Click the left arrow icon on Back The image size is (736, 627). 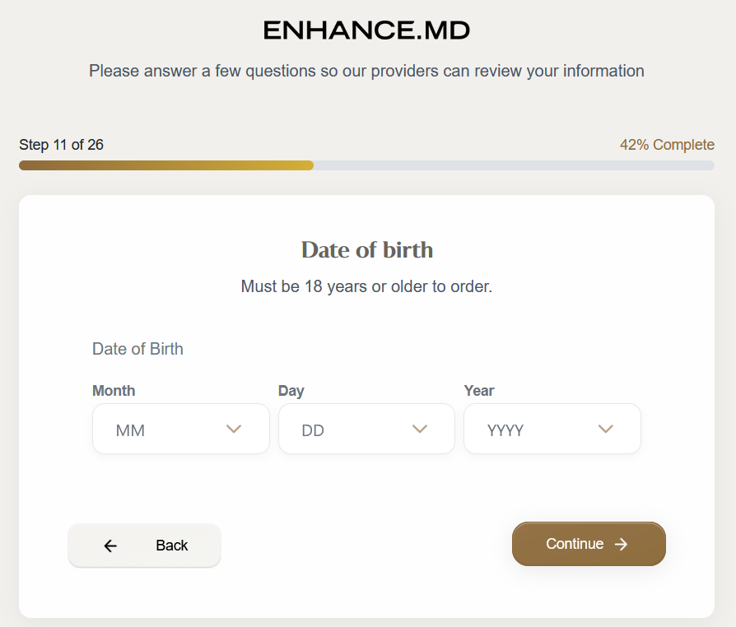(110, 546)
